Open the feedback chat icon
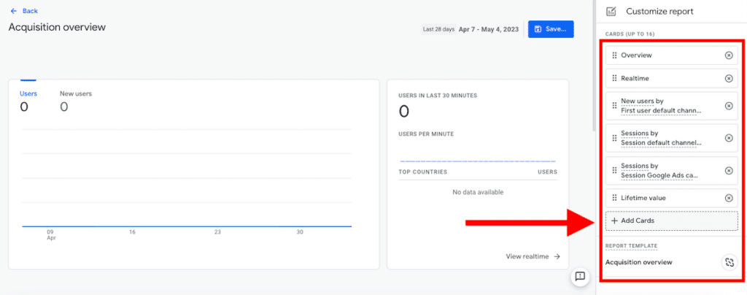The height and width of the screenshot is (295, 747). pyautogui.click(x=580, y=277)
